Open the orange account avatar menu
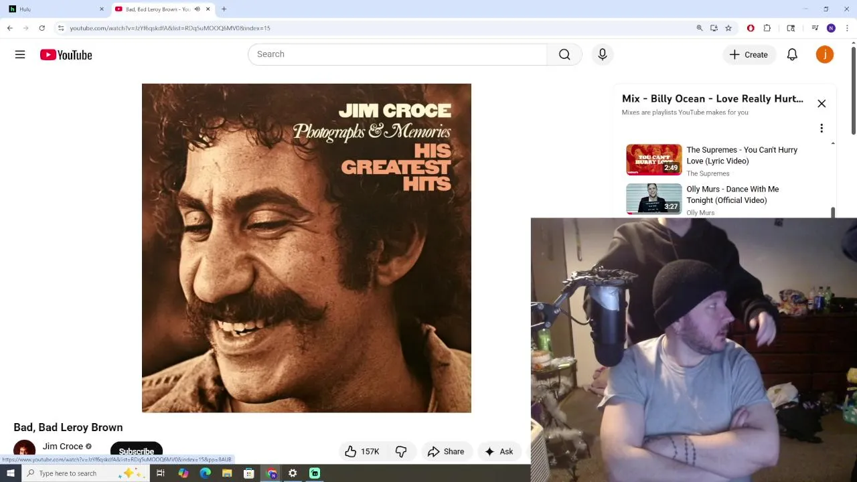Viewport: 857px width, 482px height. point(825,55)
